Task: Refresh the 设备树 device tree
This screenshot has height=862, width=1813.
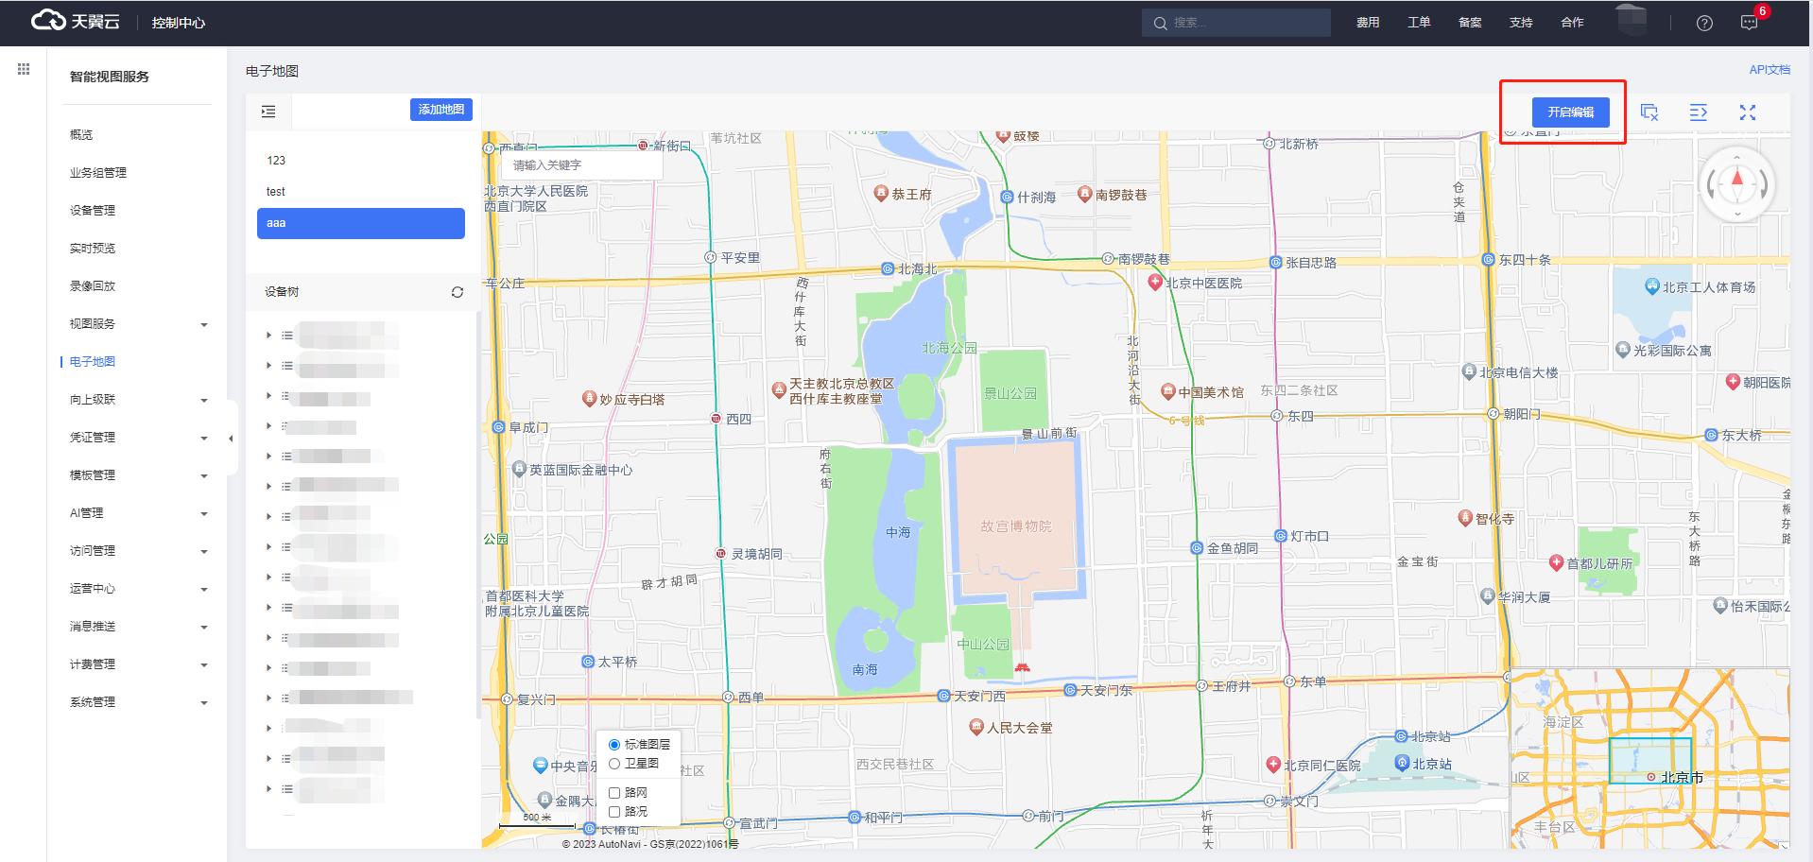Action: coord(458,292)
